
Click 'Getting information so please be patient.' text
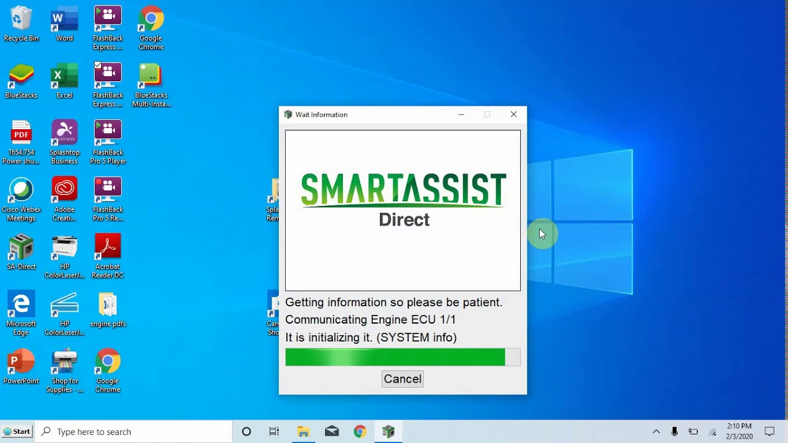point(394,303)
